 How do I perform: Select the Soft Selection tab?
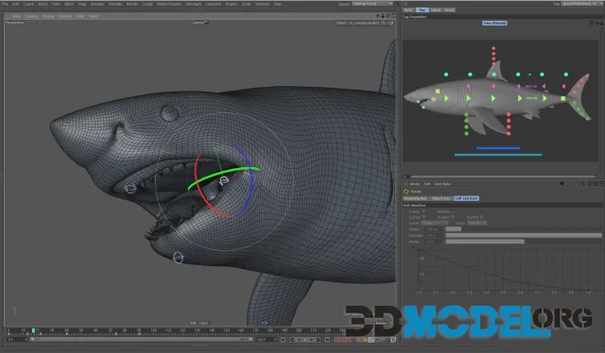pos(466,198)
